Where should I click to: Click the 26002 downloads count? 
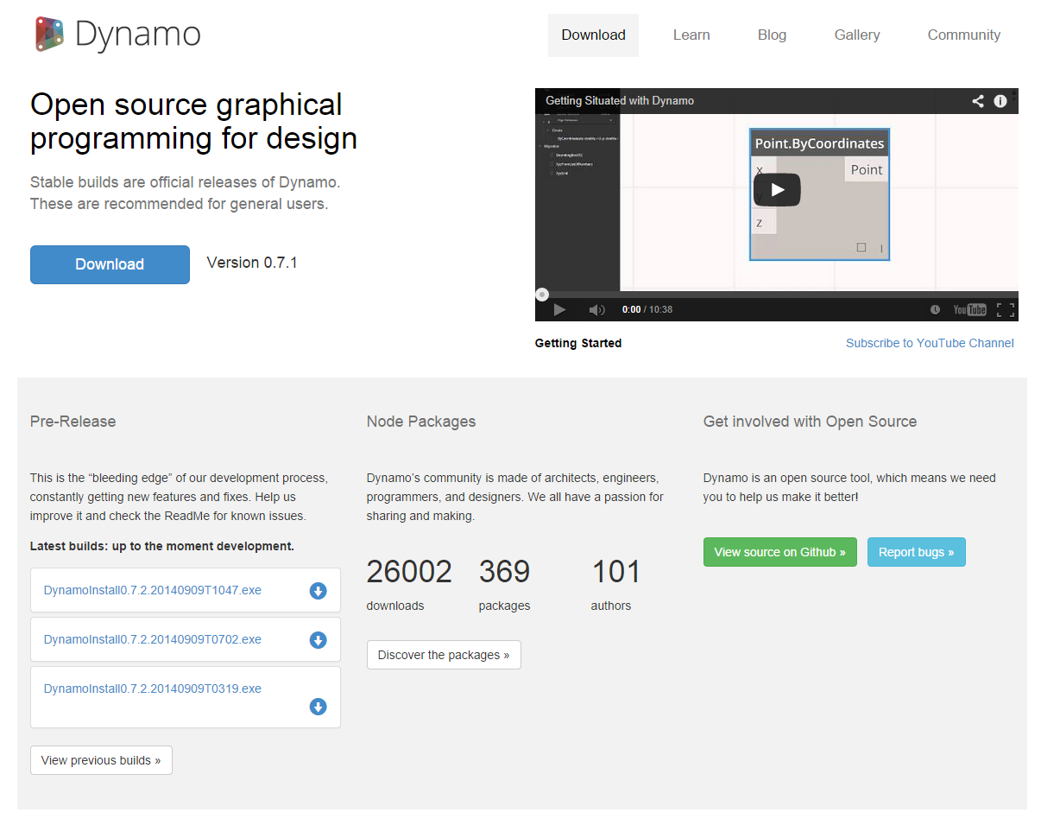click(409, 572)
